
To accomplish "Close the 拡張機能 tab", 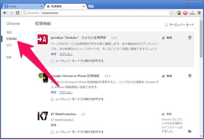I will (84, 6).
